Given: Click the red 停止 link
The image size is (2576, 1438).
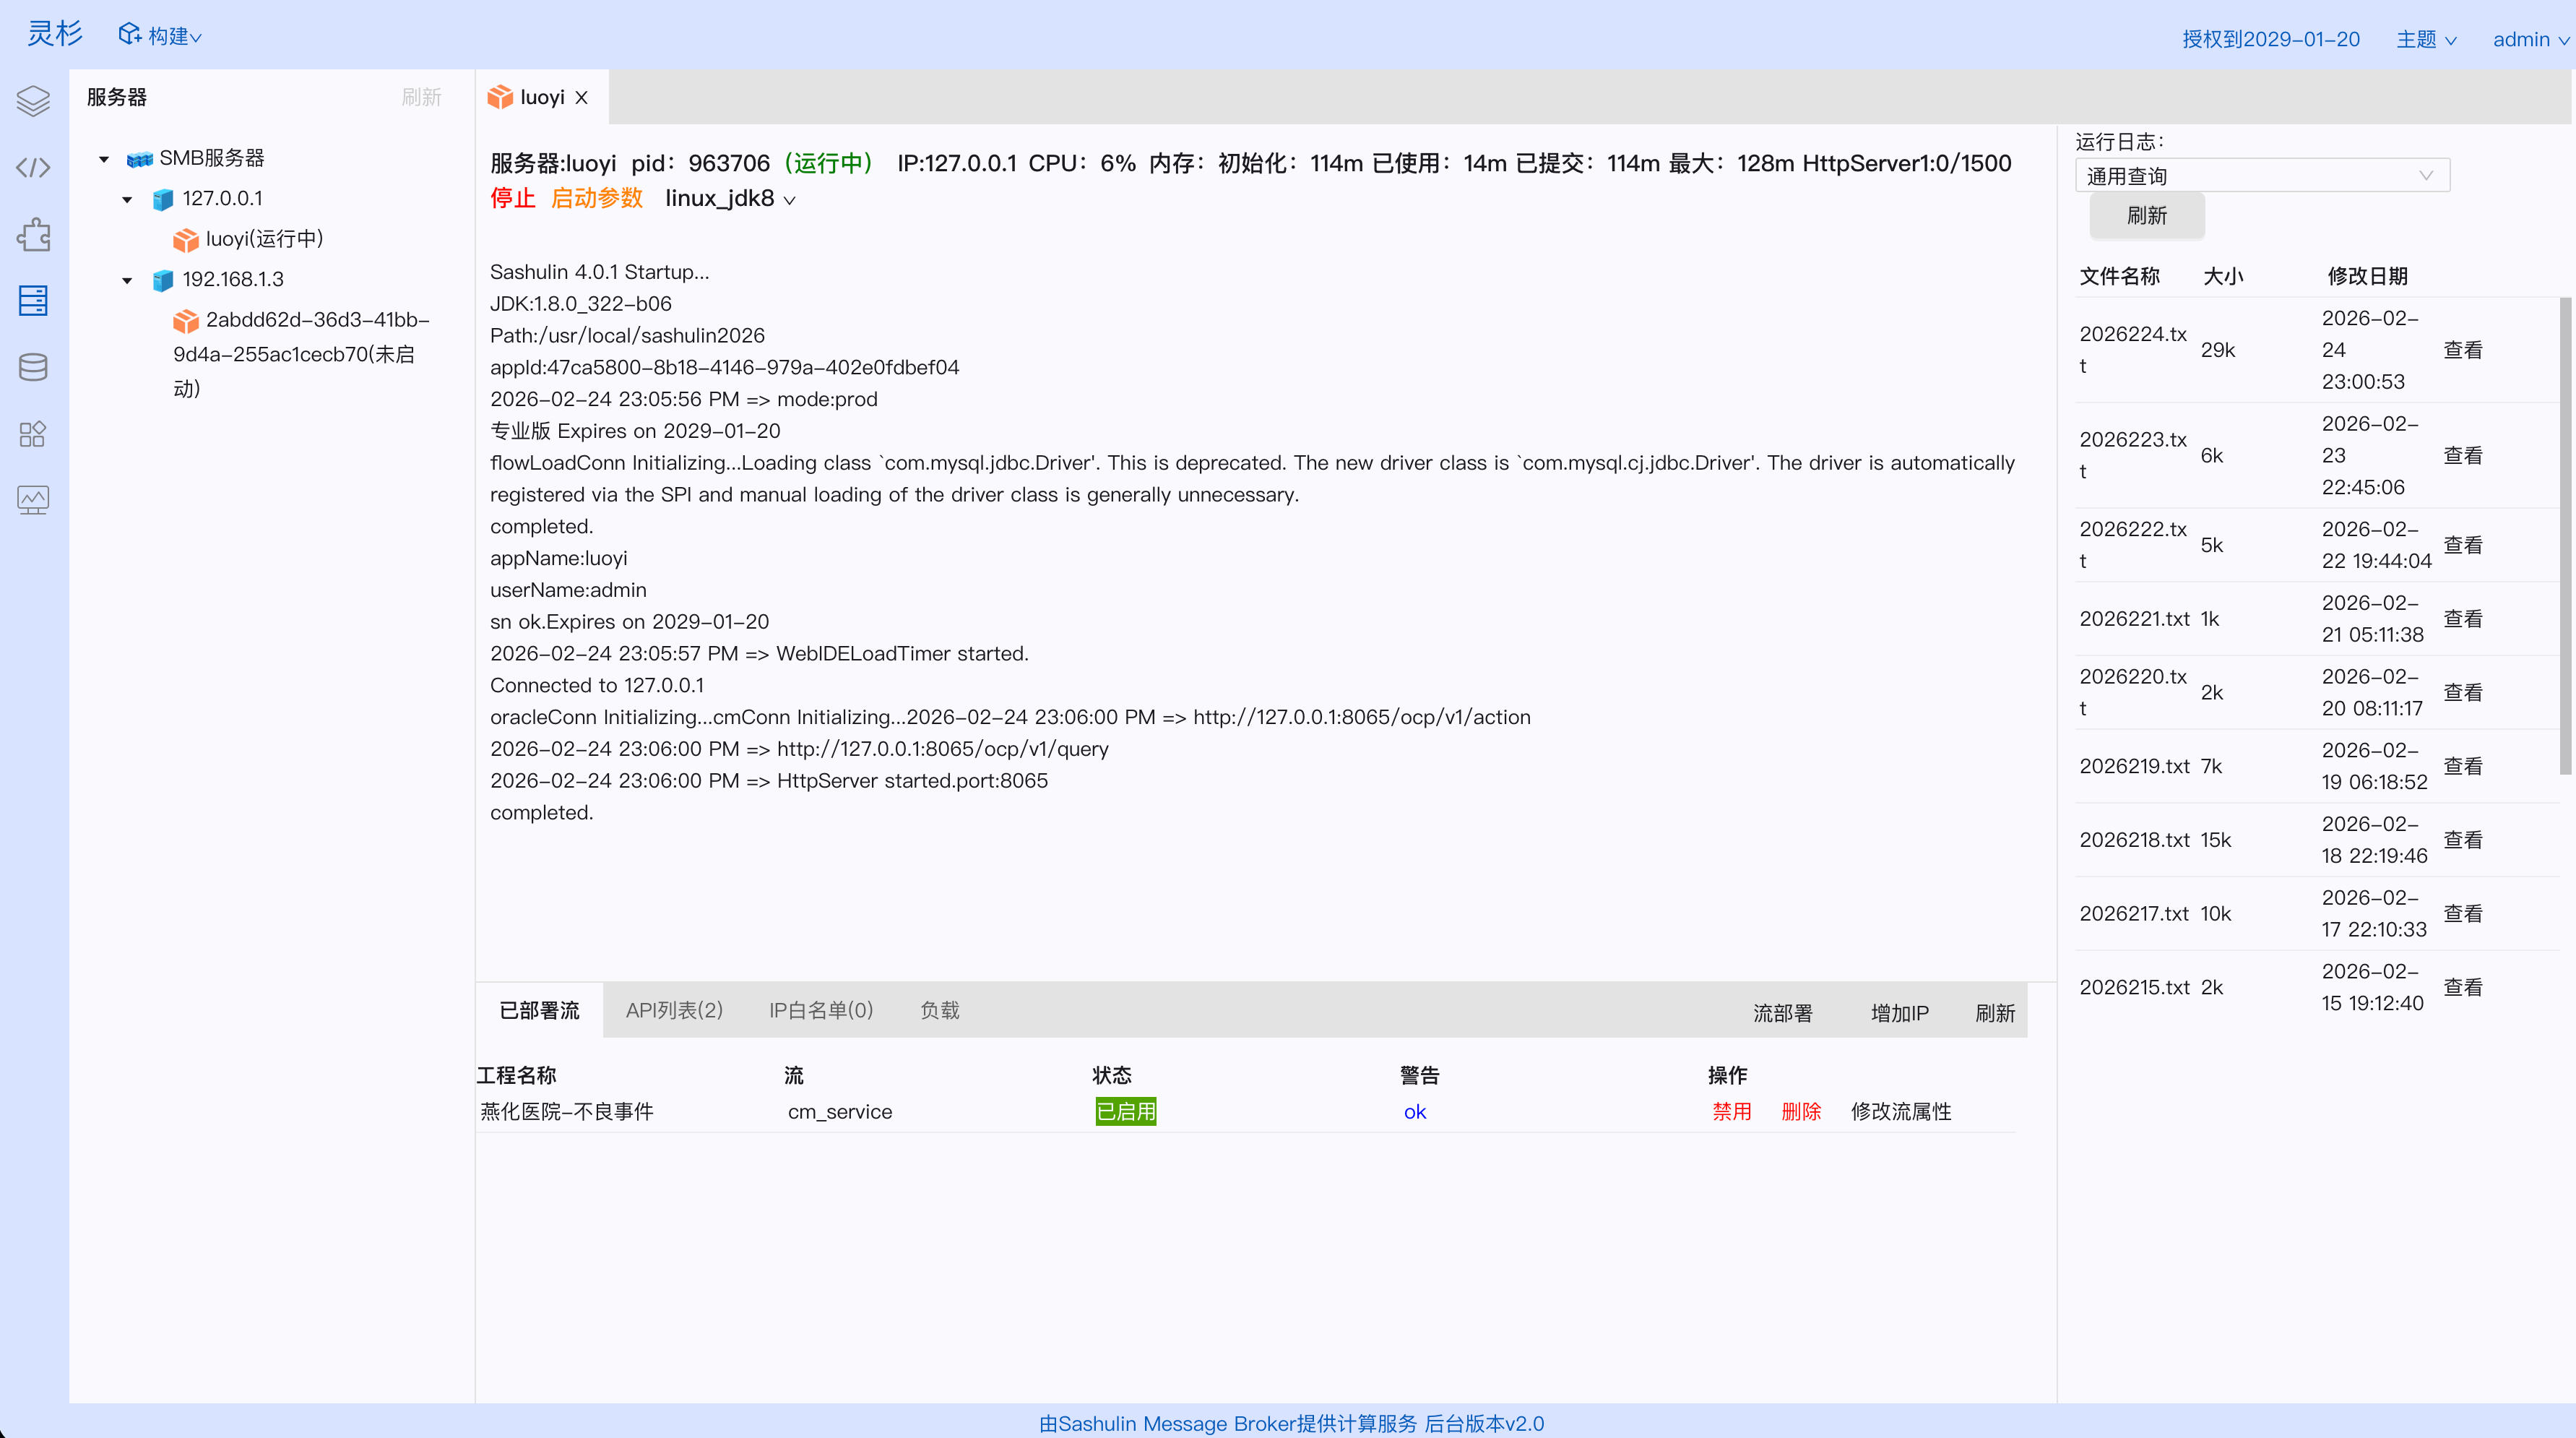Looking at the screenshot, I should [513, 198].
